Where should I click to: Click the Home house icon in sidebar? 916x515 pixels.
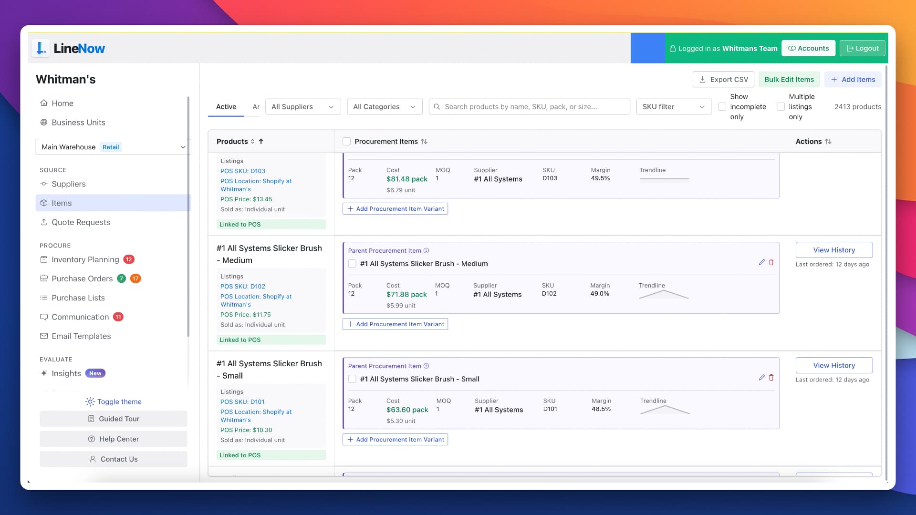[x=44, y=103]
